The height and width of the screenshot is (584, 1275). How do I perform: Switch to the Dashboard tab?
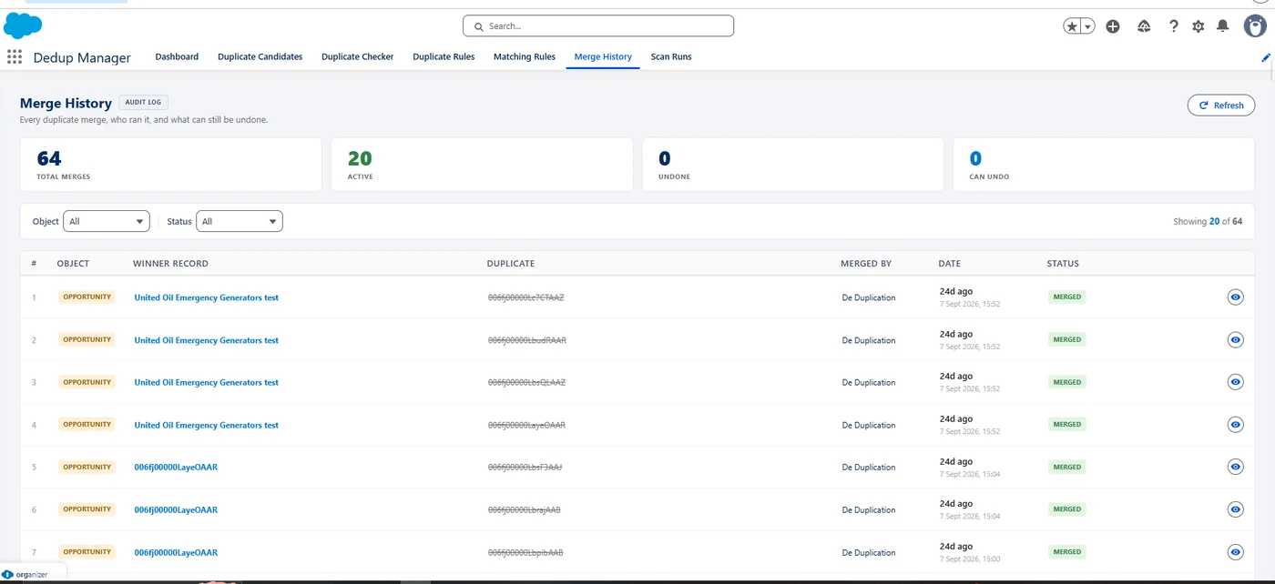[177, 56]
